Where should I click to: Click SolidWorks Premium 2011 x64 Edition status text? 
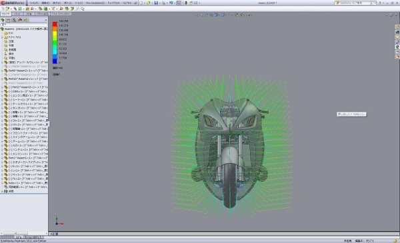tap(23, 241)
